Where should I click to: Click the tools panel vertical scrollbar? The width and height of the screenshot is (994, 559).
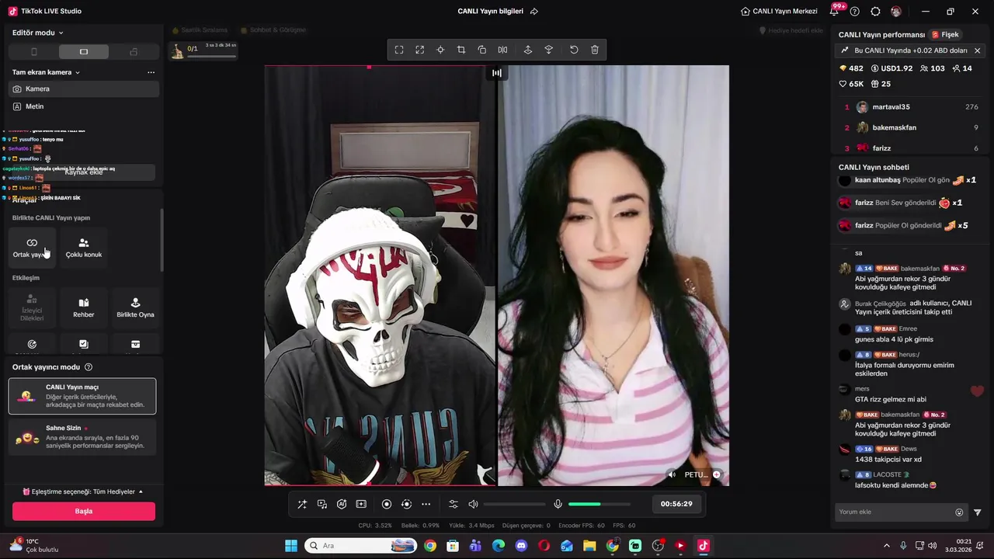coord(162,240)
